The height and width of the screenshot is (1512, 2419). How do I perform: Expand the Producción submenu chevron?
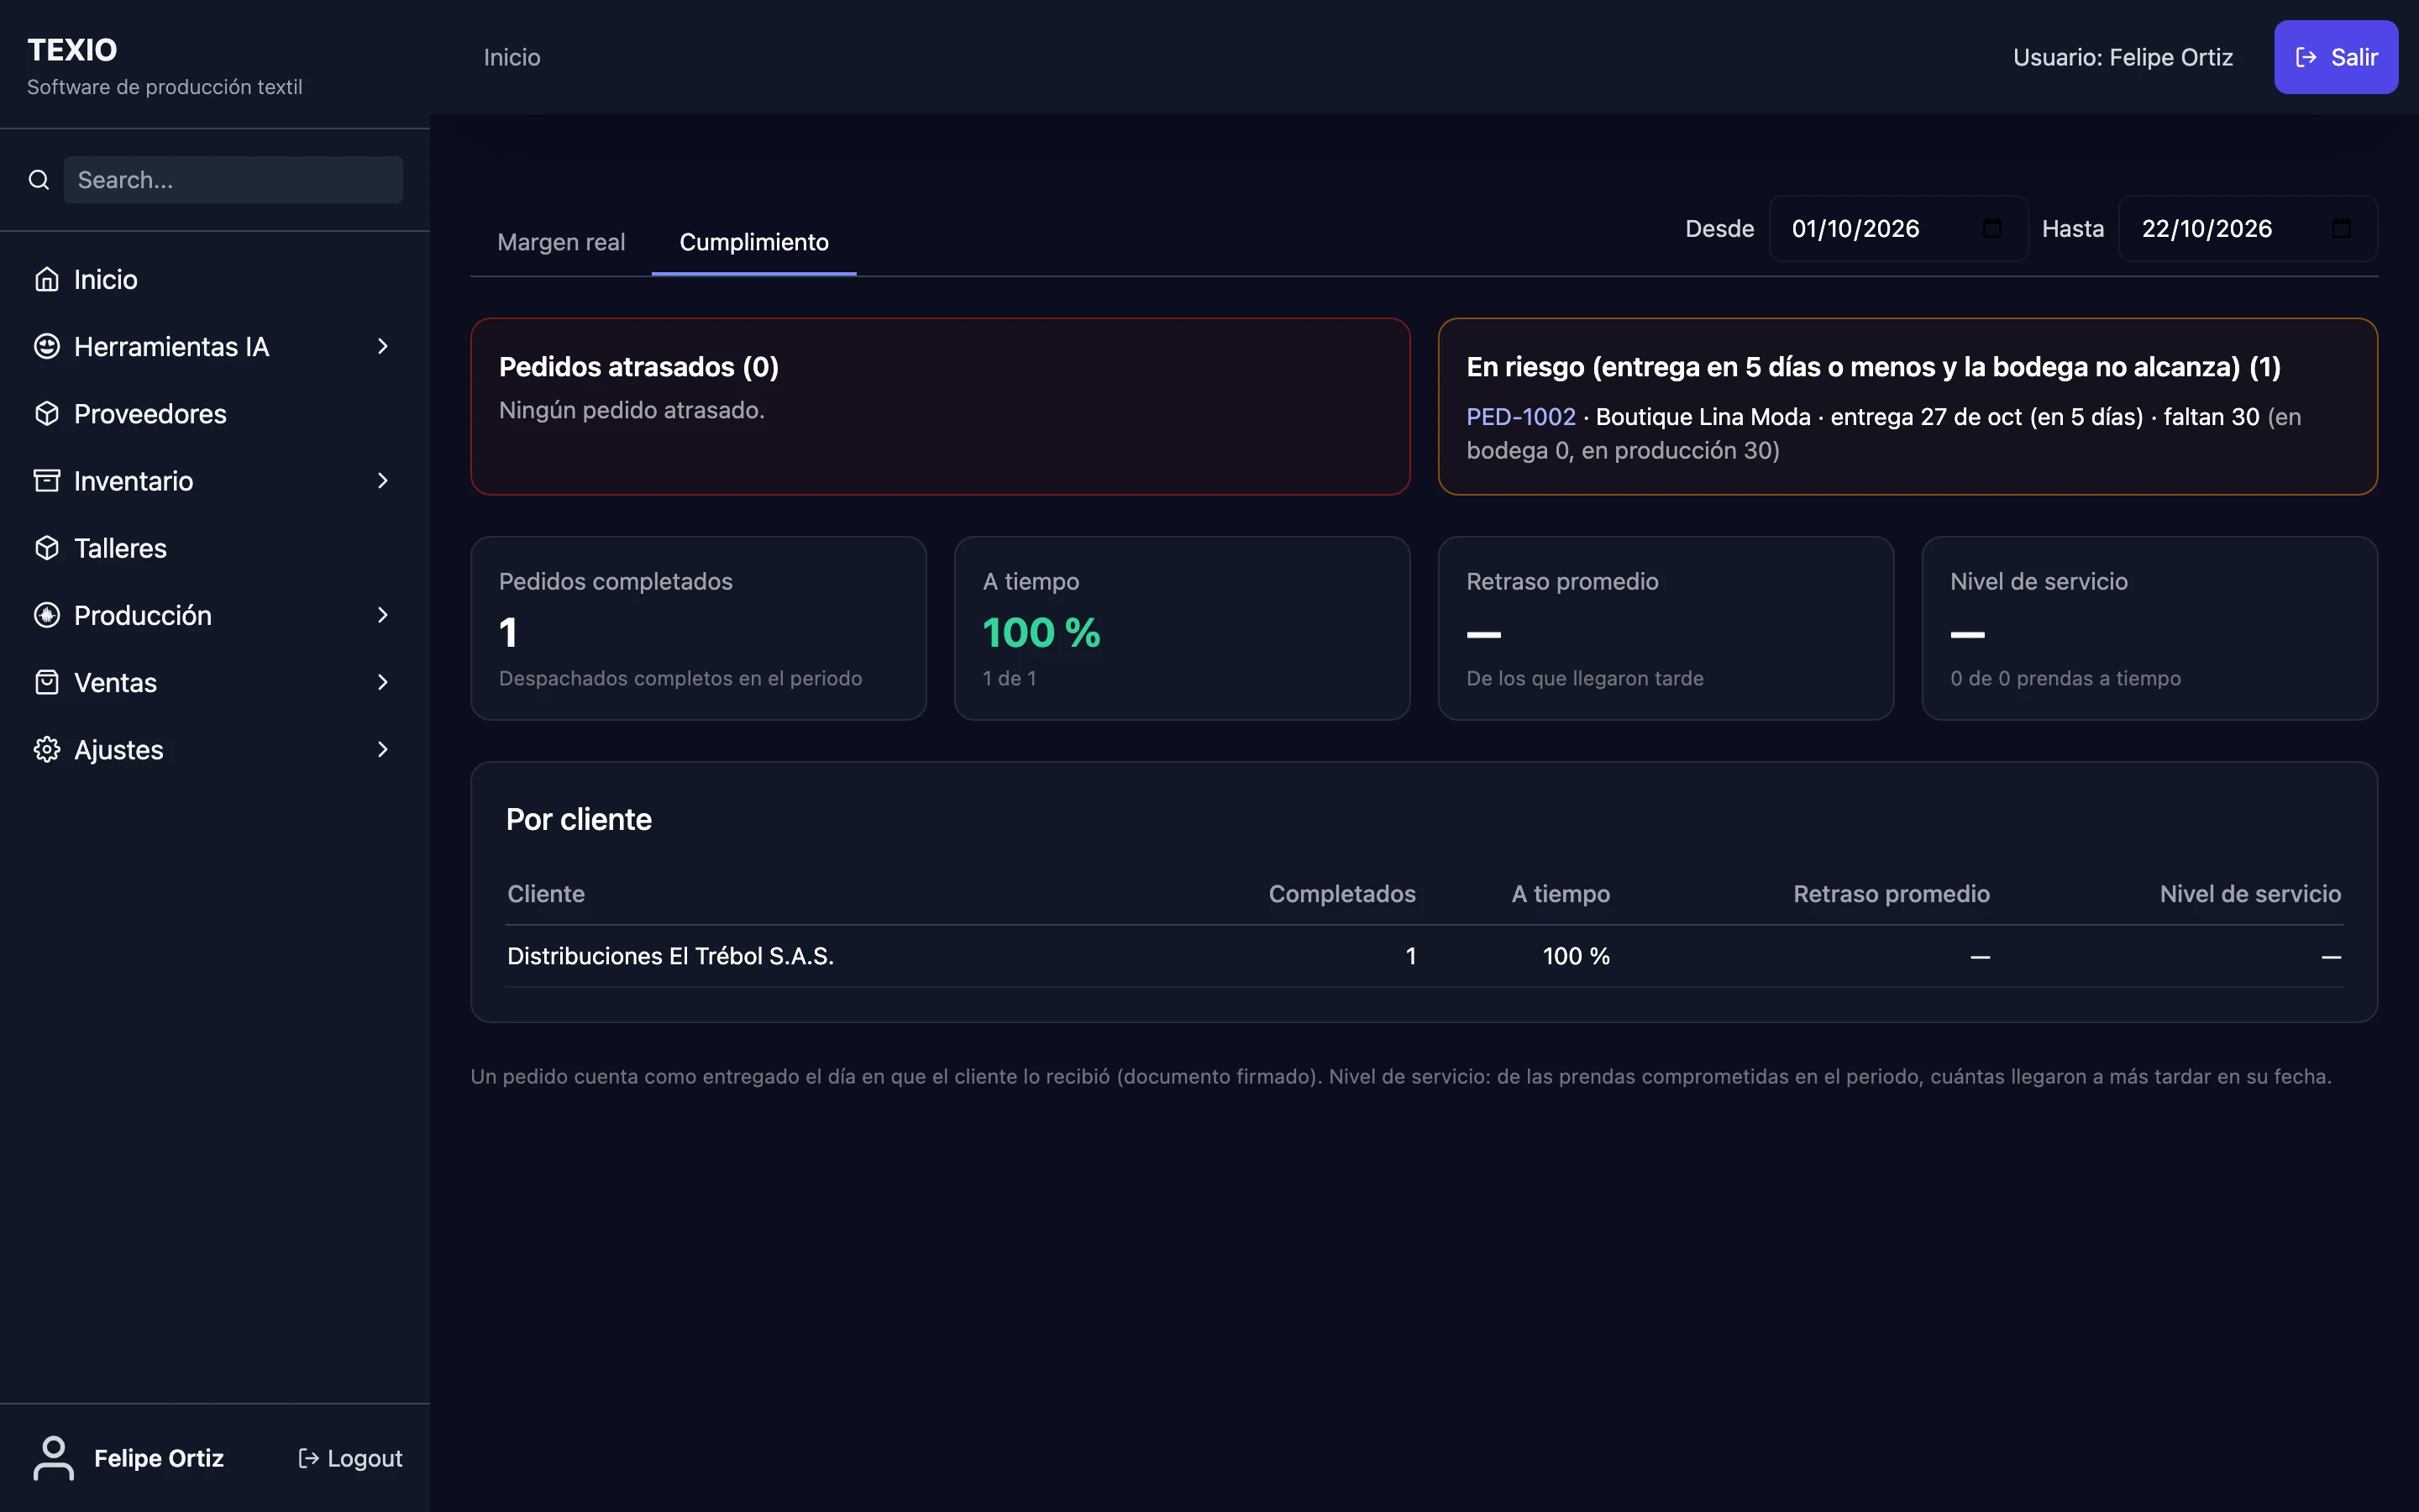click(x=383, y=615)
